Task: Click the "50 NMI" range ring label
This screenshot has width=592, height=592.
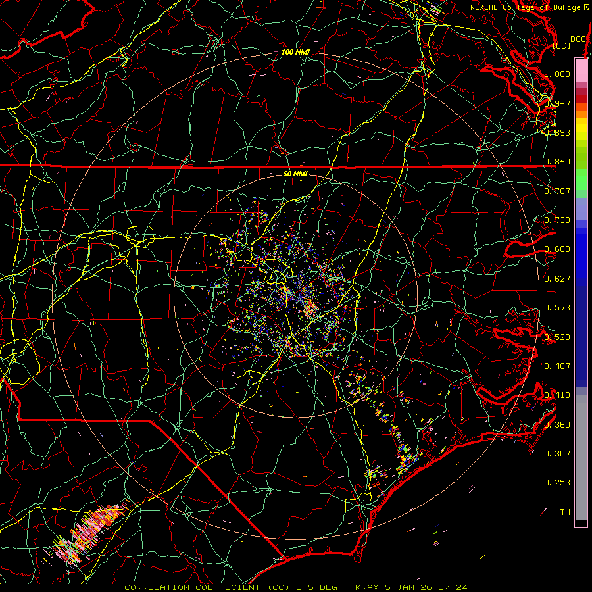Action: tap(295, 174)
